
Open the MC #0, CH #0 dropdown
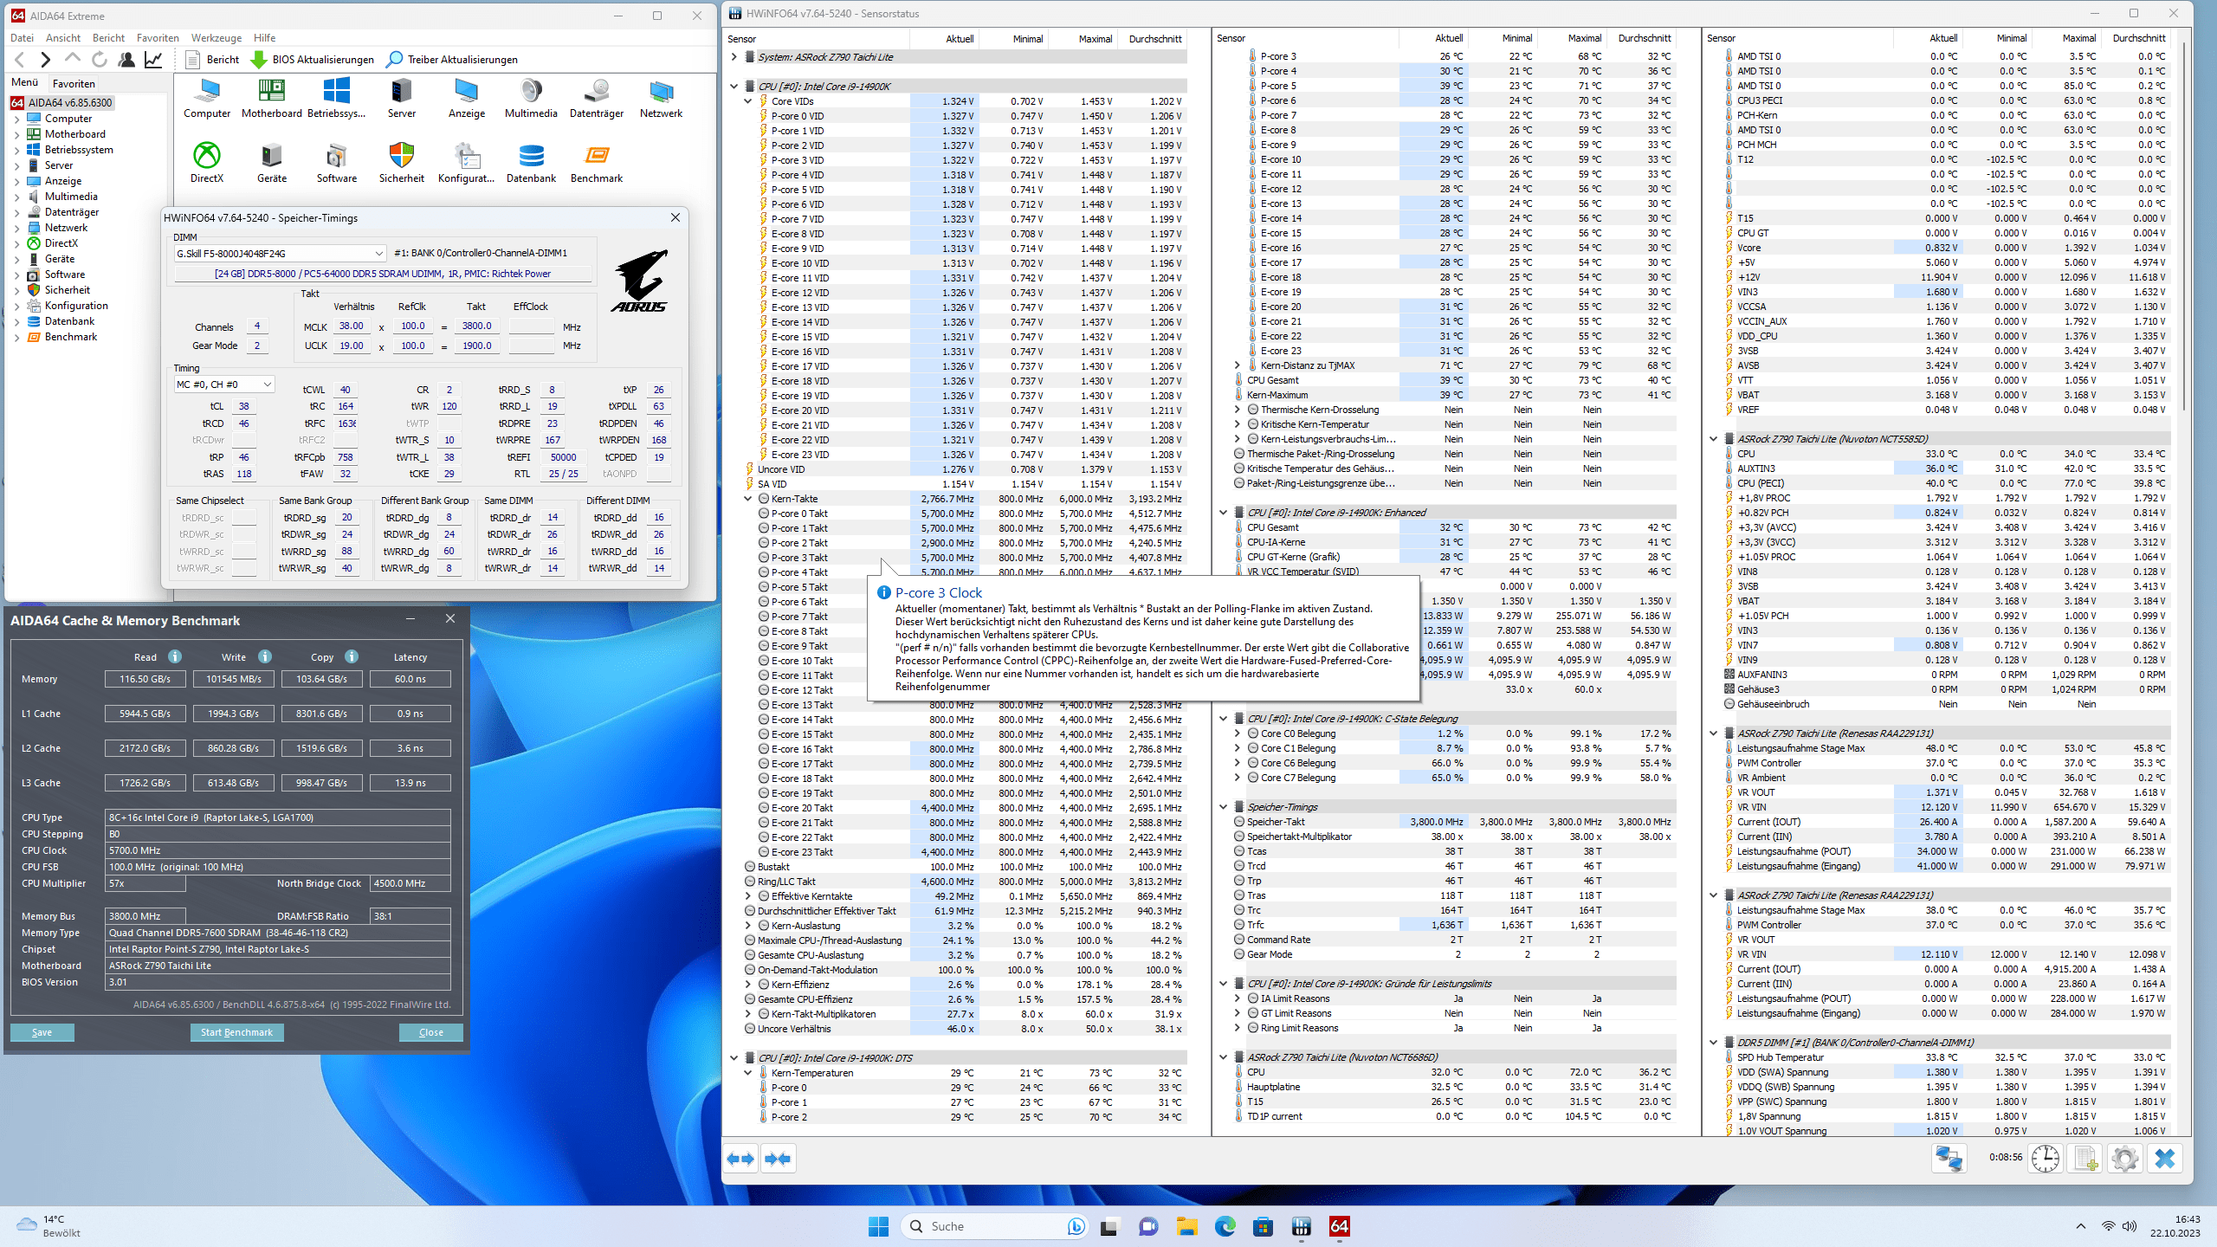[x=267, y=384]
